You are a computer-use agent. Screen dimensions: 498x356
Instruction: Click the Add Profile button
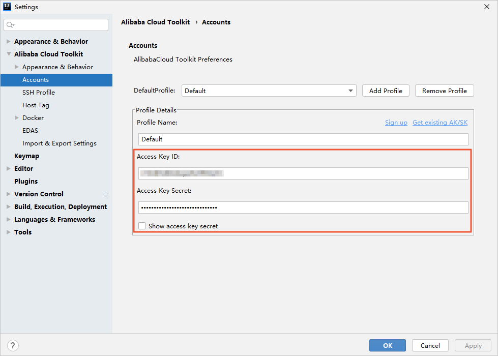pos(386,91)
